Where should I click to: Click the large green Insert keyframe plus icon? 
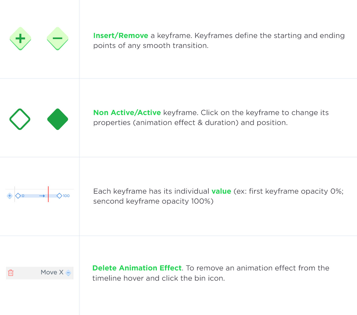tap(20, 39)
